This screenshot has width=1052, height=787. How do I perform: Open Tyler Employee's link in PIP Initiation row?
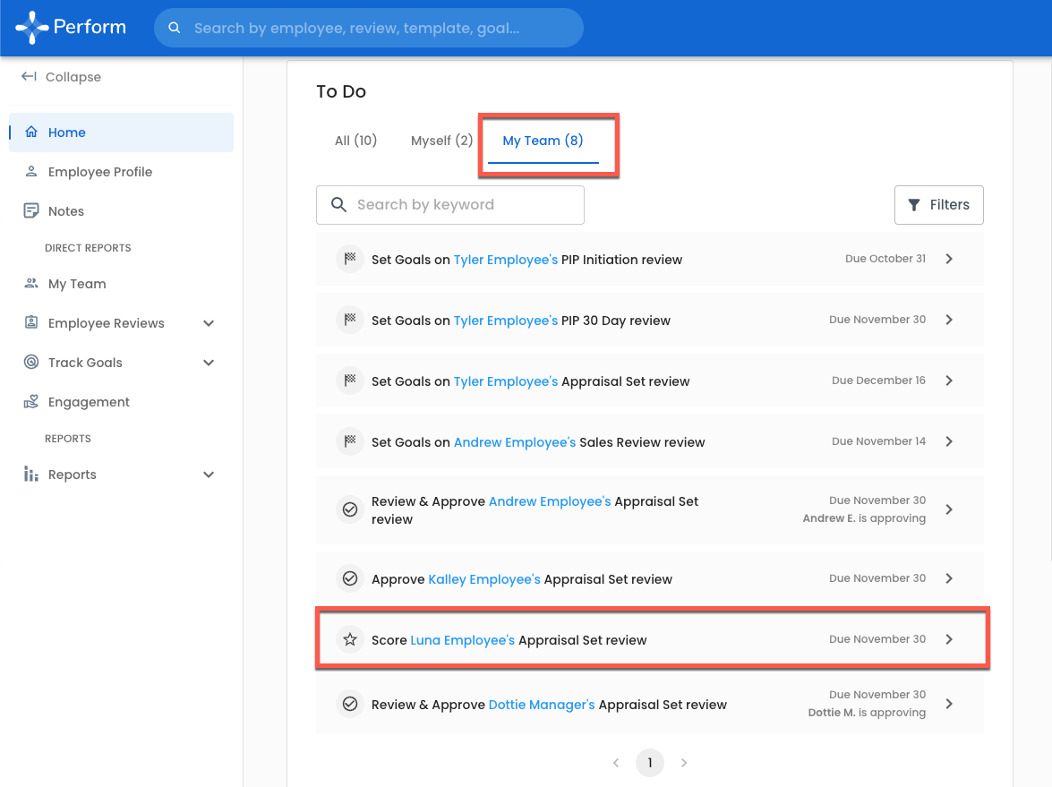coord(505,260)
